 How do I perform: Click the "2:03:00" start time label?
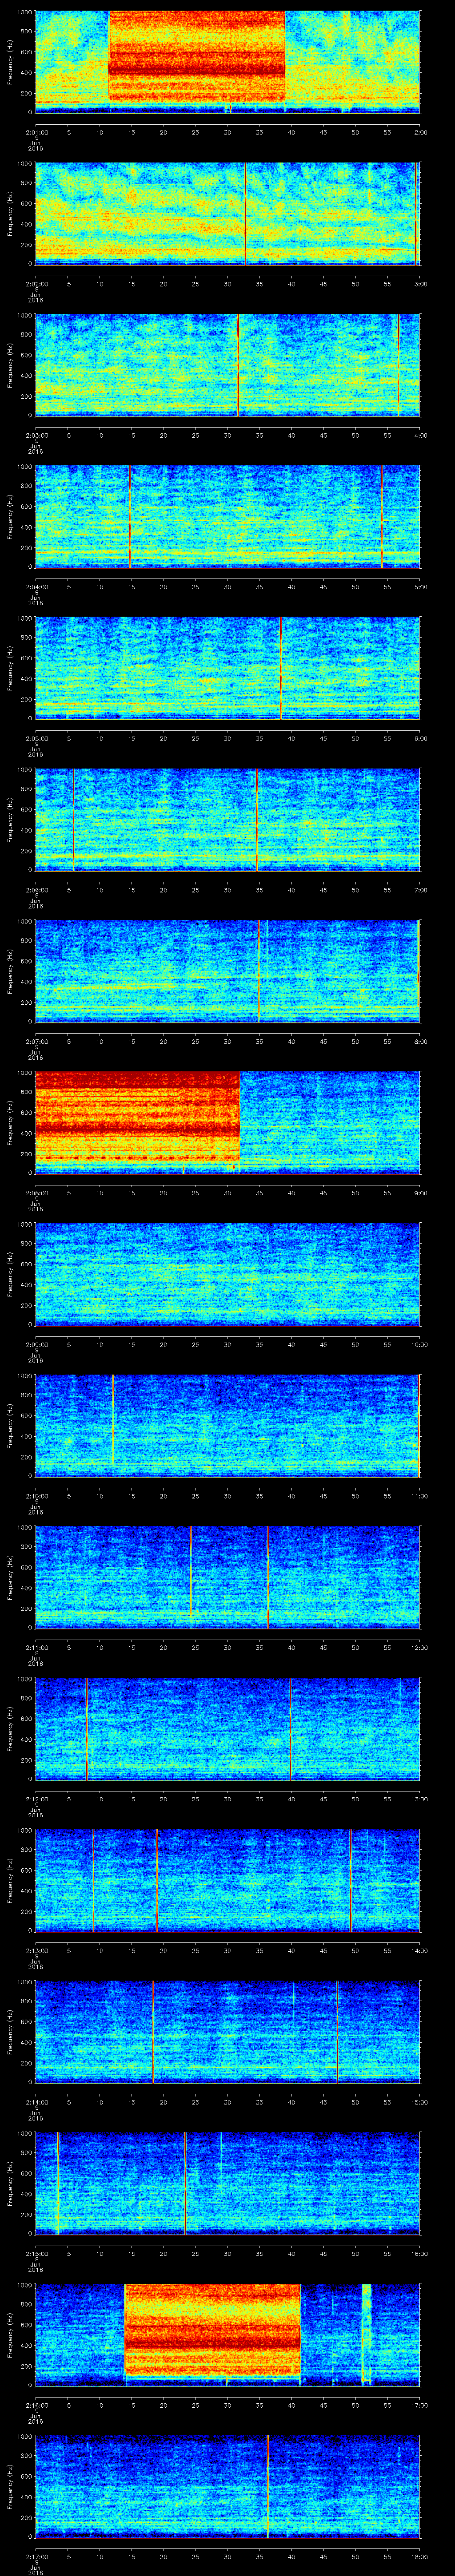click(36, 435)
